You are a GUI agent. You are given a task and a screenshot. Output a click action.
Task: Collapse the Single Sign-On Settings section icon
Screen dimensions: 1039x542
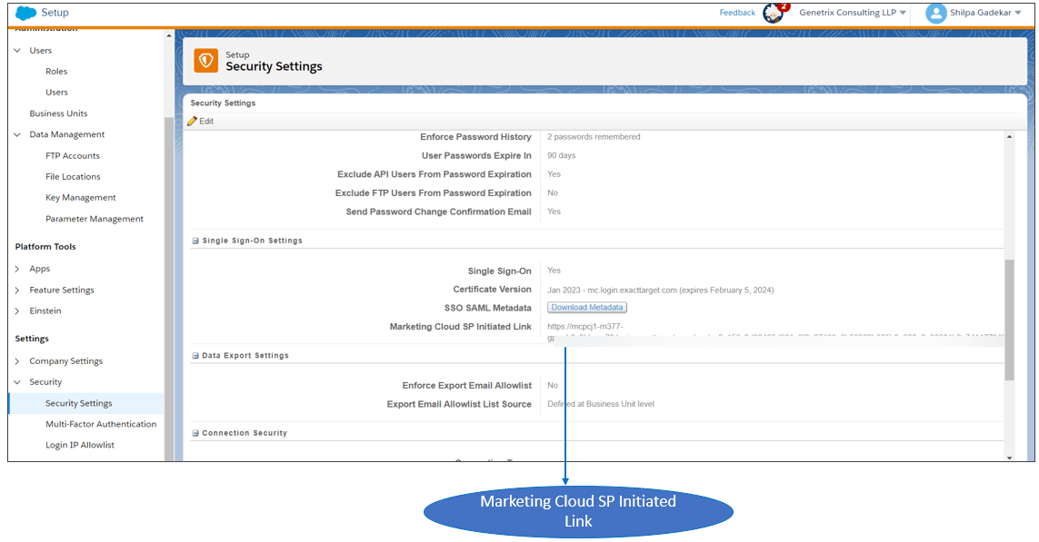(194, 240)
